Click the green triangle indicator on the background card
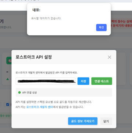The image size is (132, 133). pyautogui.click(x=8, y=79)
